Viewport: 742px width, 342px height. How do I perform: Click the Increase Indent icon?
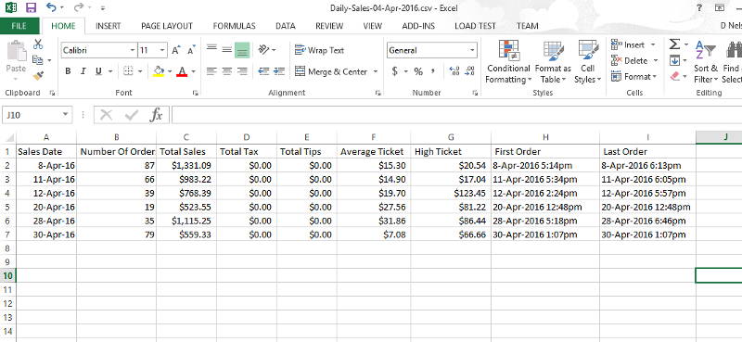click(x=280, y=71)
